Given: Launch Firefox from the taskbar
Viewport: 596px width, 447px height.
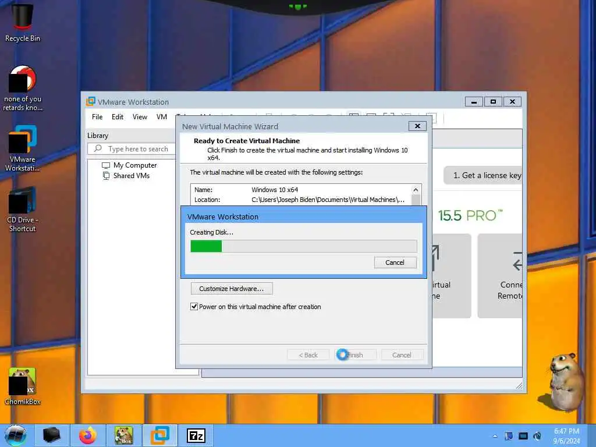Looking at the screenshot, I should (x=87, y=435).
